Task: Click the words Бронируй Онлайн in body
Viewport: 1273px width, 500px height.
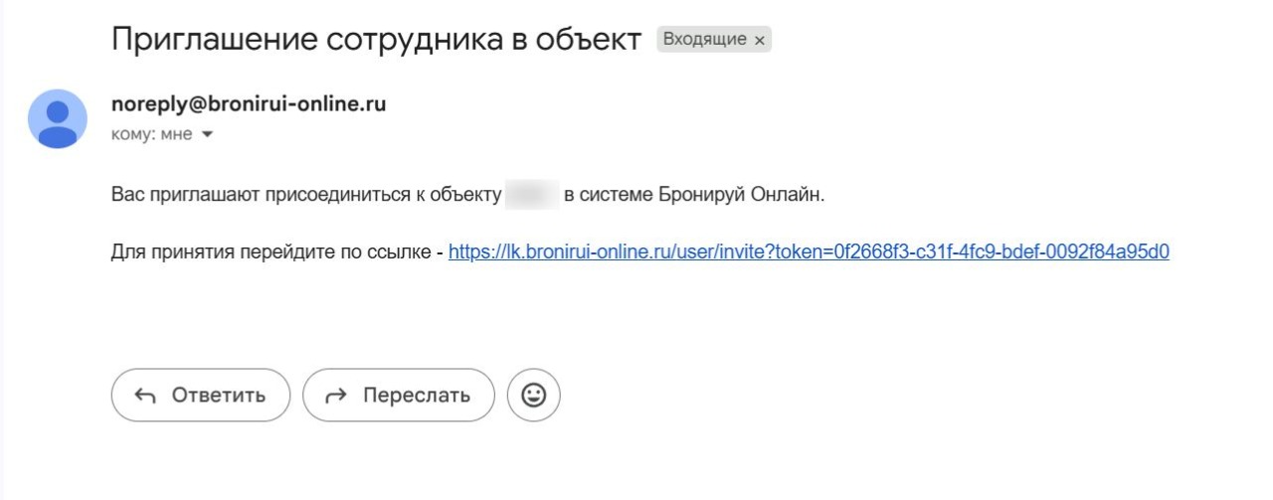Action: click(741, 195)
